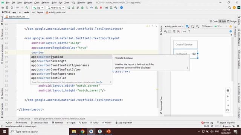Click horizontal expand arrows in design toolbar
This screenshot has width=241, height=135.
point(185,31)
